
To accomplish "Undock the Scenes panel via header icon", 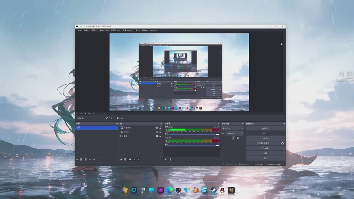I will point(117,124).
